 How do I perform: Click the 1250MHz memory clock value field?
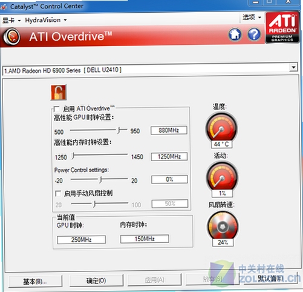coord(169,156)
